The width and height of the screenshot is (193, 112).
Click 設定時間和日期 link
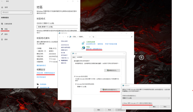coord(91,44)
